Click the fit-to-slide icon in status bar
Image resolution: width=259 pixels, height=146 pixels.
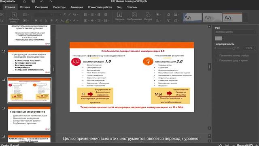(x=220, y=145)
